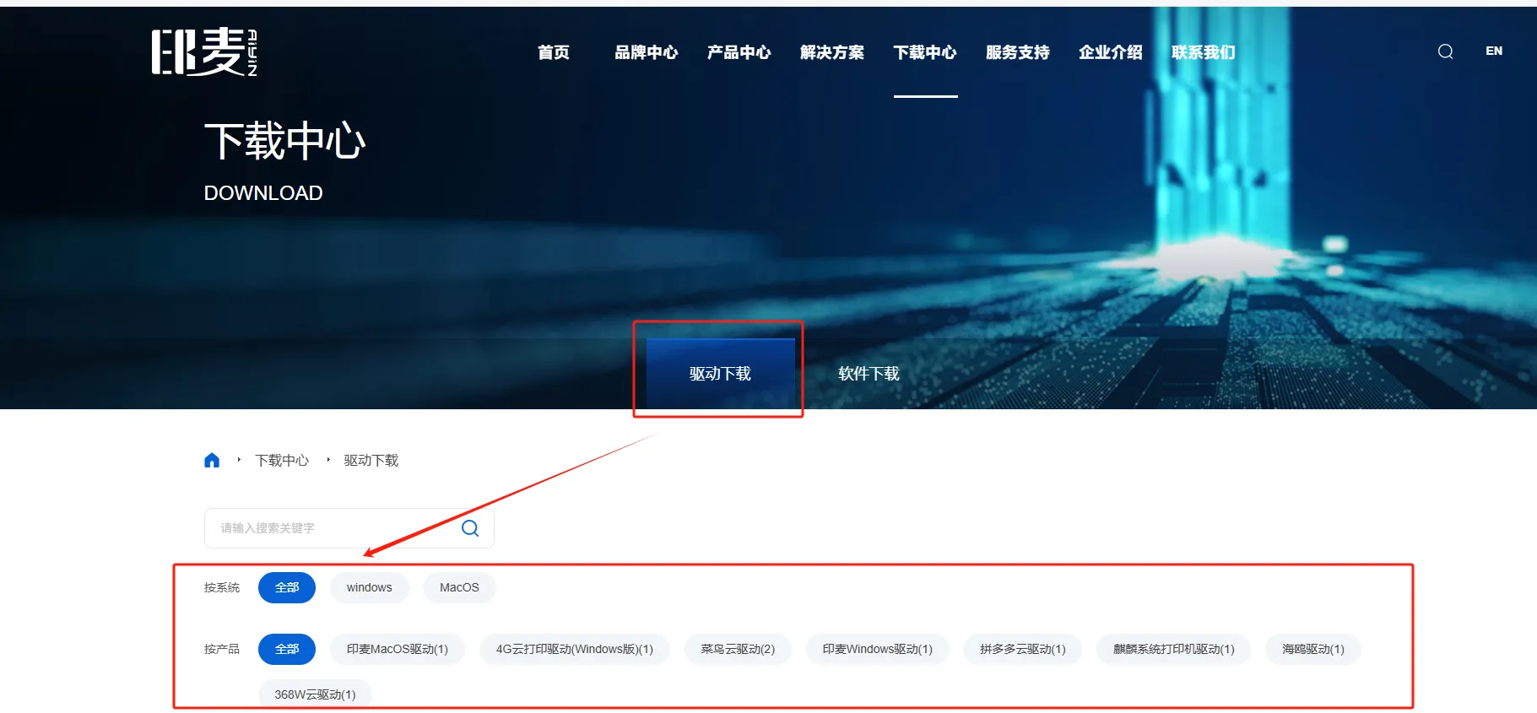Open 产品中心 navigation menu item
The height and width of the screenshot is (713, 1537).
739,52
